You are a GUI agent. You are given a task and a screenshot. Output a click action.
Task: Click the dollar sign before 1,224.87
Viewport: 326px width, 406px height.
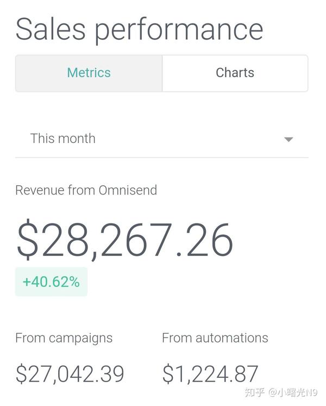(x=168, y=374)
